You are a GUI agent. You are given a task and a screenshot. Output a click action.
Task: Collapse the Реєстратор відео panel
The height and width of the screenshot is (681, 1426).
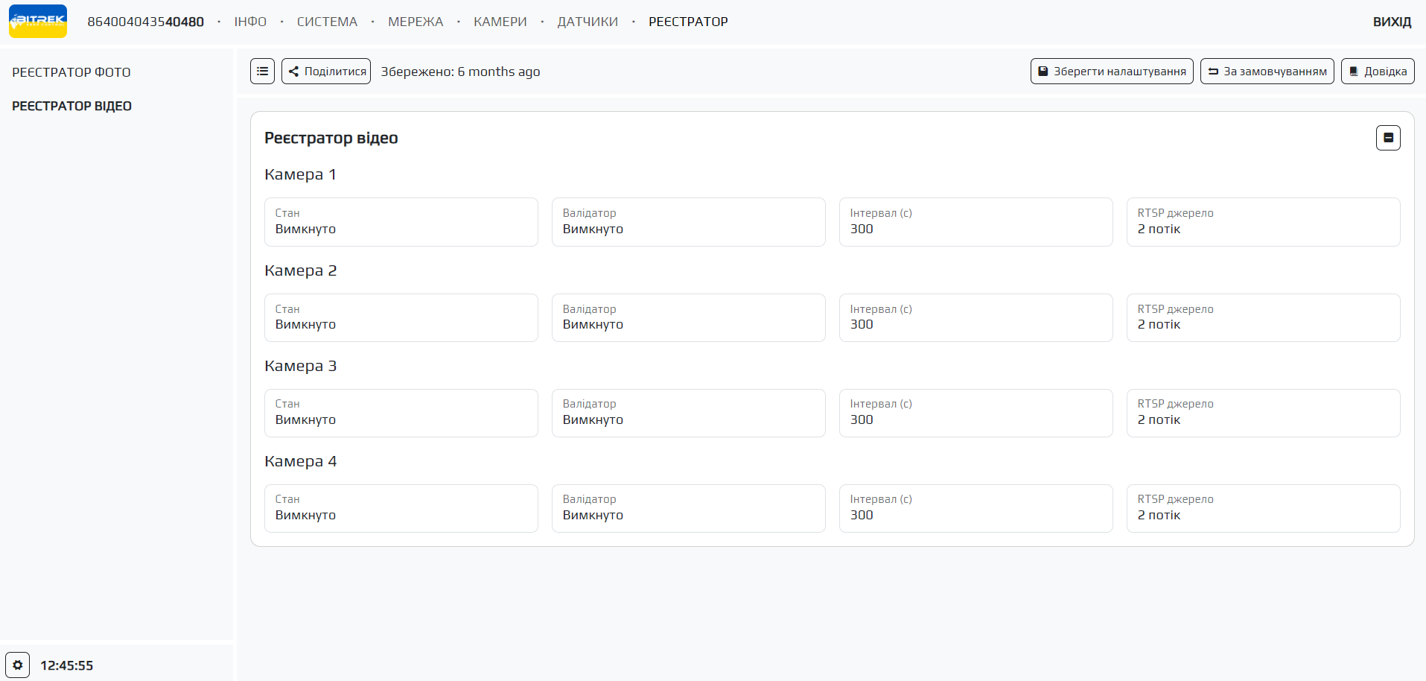tap(1388, 138)
